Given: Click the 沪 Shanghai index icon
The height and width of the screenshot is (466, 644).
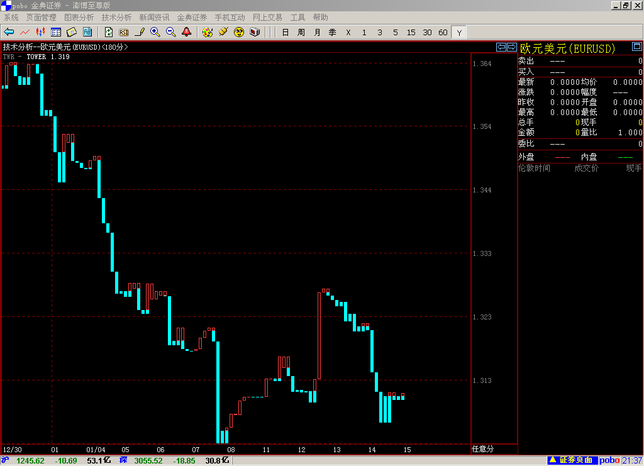Looking at the screenshot, I should point(5,460).
